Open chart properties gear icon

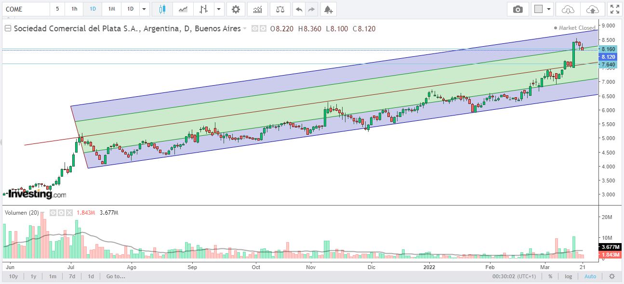[x=235, y=9]
